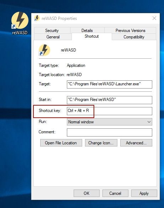Expand the Run dropdown showing Normal window
The width and height of the screenshot is (164, 208).
tap(110, 122)
